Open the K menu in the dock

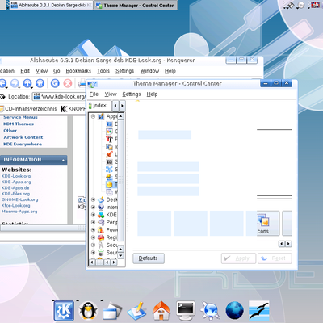point(64,311)
